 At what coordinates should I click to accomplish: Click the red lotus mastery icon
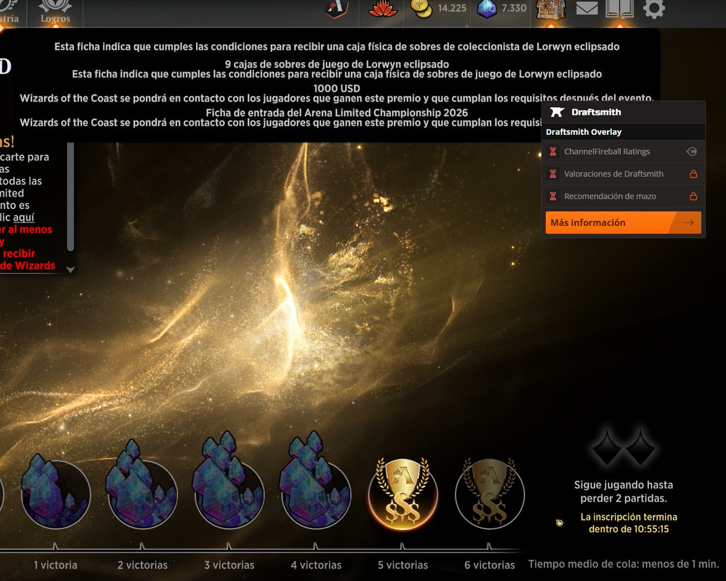(x=383, y=9)
